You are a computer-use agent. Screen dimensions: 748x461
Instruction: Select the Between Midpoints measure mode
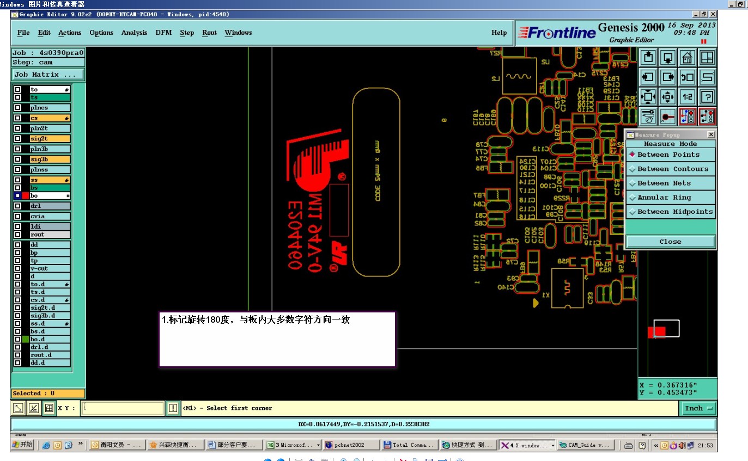670,212
